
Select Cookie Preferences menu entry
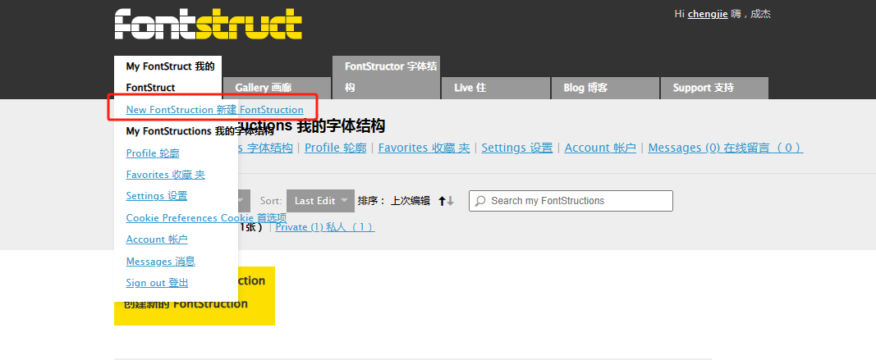206,218
